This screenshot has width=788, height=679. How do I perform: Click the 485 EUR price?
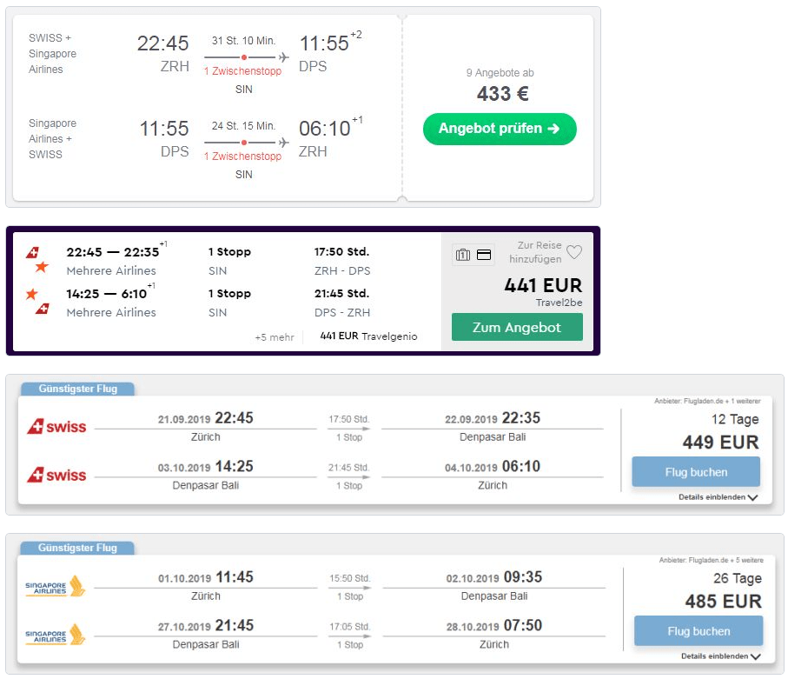(723, 602)
